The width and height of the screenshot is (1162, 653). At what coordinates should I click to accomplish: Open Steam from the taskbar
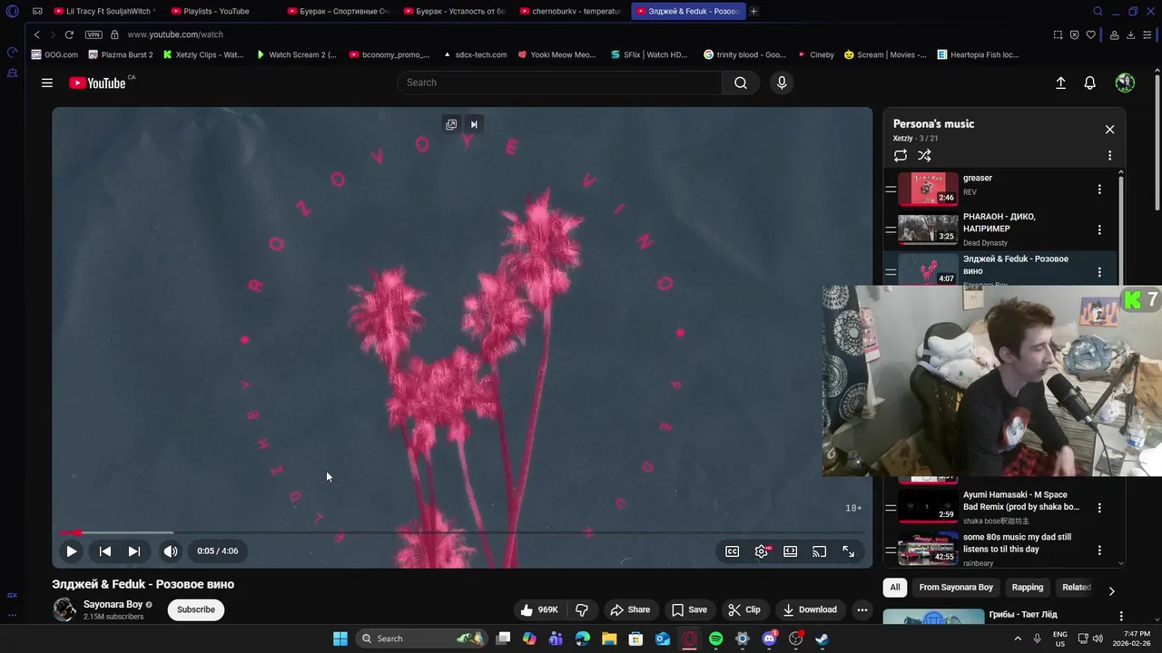click(x=822, y=638)
